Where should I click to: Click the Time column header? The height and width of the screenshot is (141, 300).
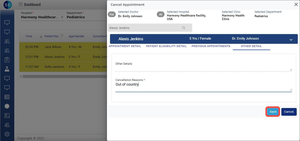point(28,36)
